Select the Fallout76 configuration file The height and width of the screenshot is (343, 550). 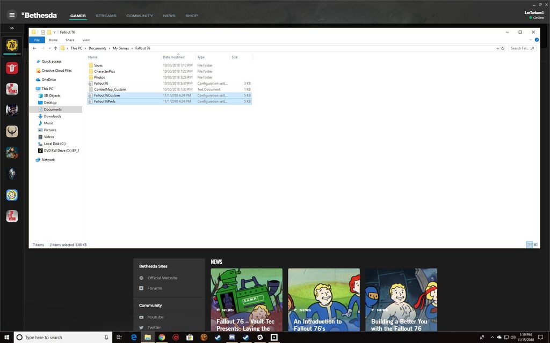(169, 83)
